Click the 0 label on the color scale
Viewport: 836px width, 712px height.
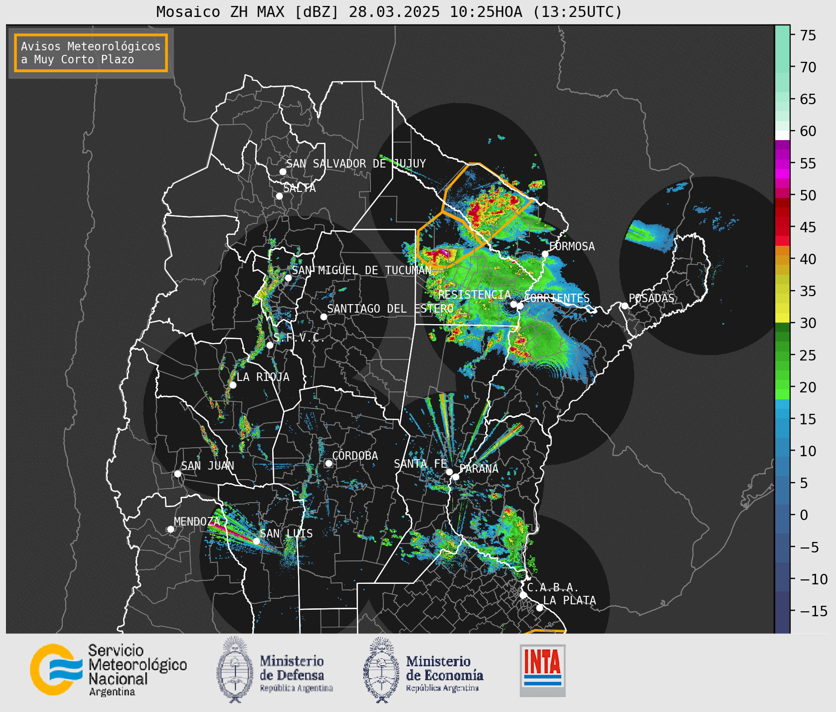[804, 515]
